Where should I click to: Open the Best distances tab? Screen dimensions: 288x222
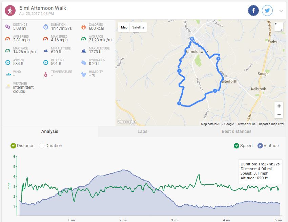pos(236,132)
